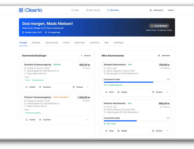Open more options on Premium Vinduesrengøring booking
This screenshot has height=149, width=194.
click(88, 120)
